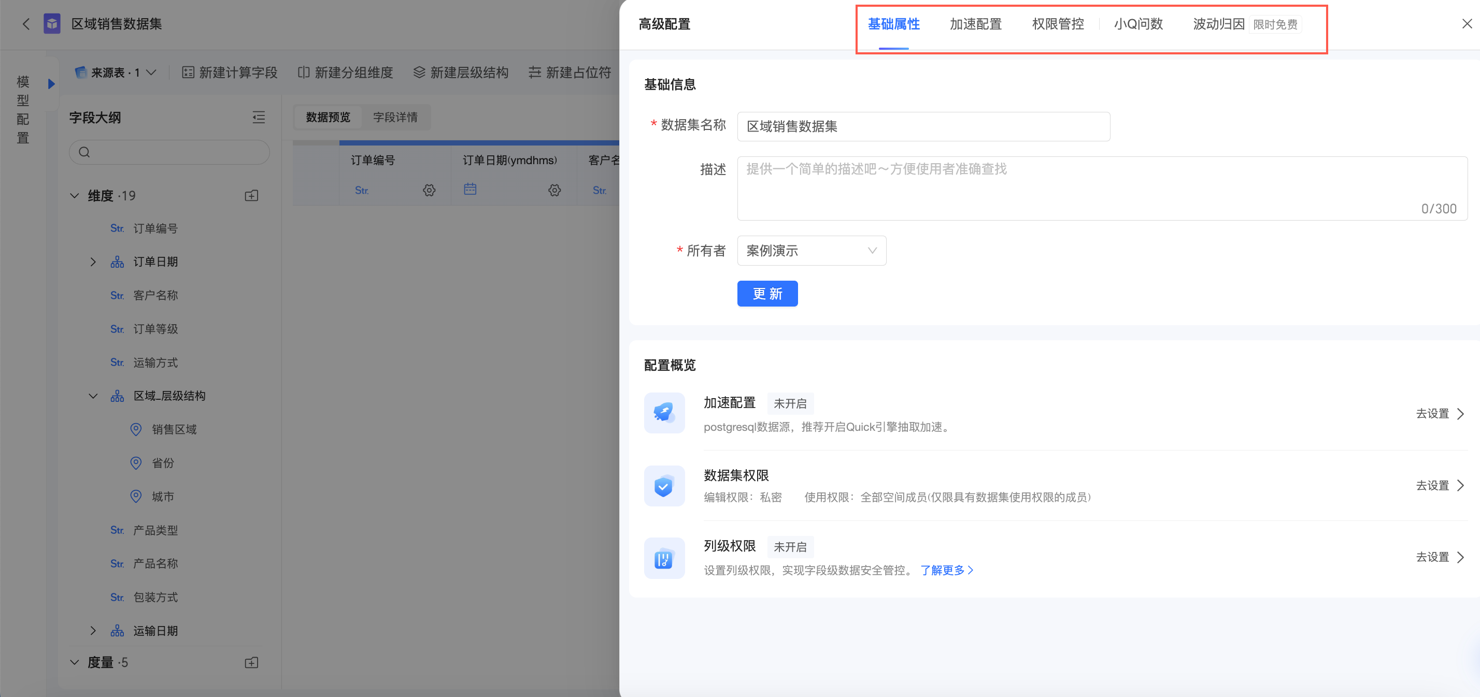1480x697 pixels.
Task: Open the 小Q问数 tab
Action: (x=1137, y=24)
